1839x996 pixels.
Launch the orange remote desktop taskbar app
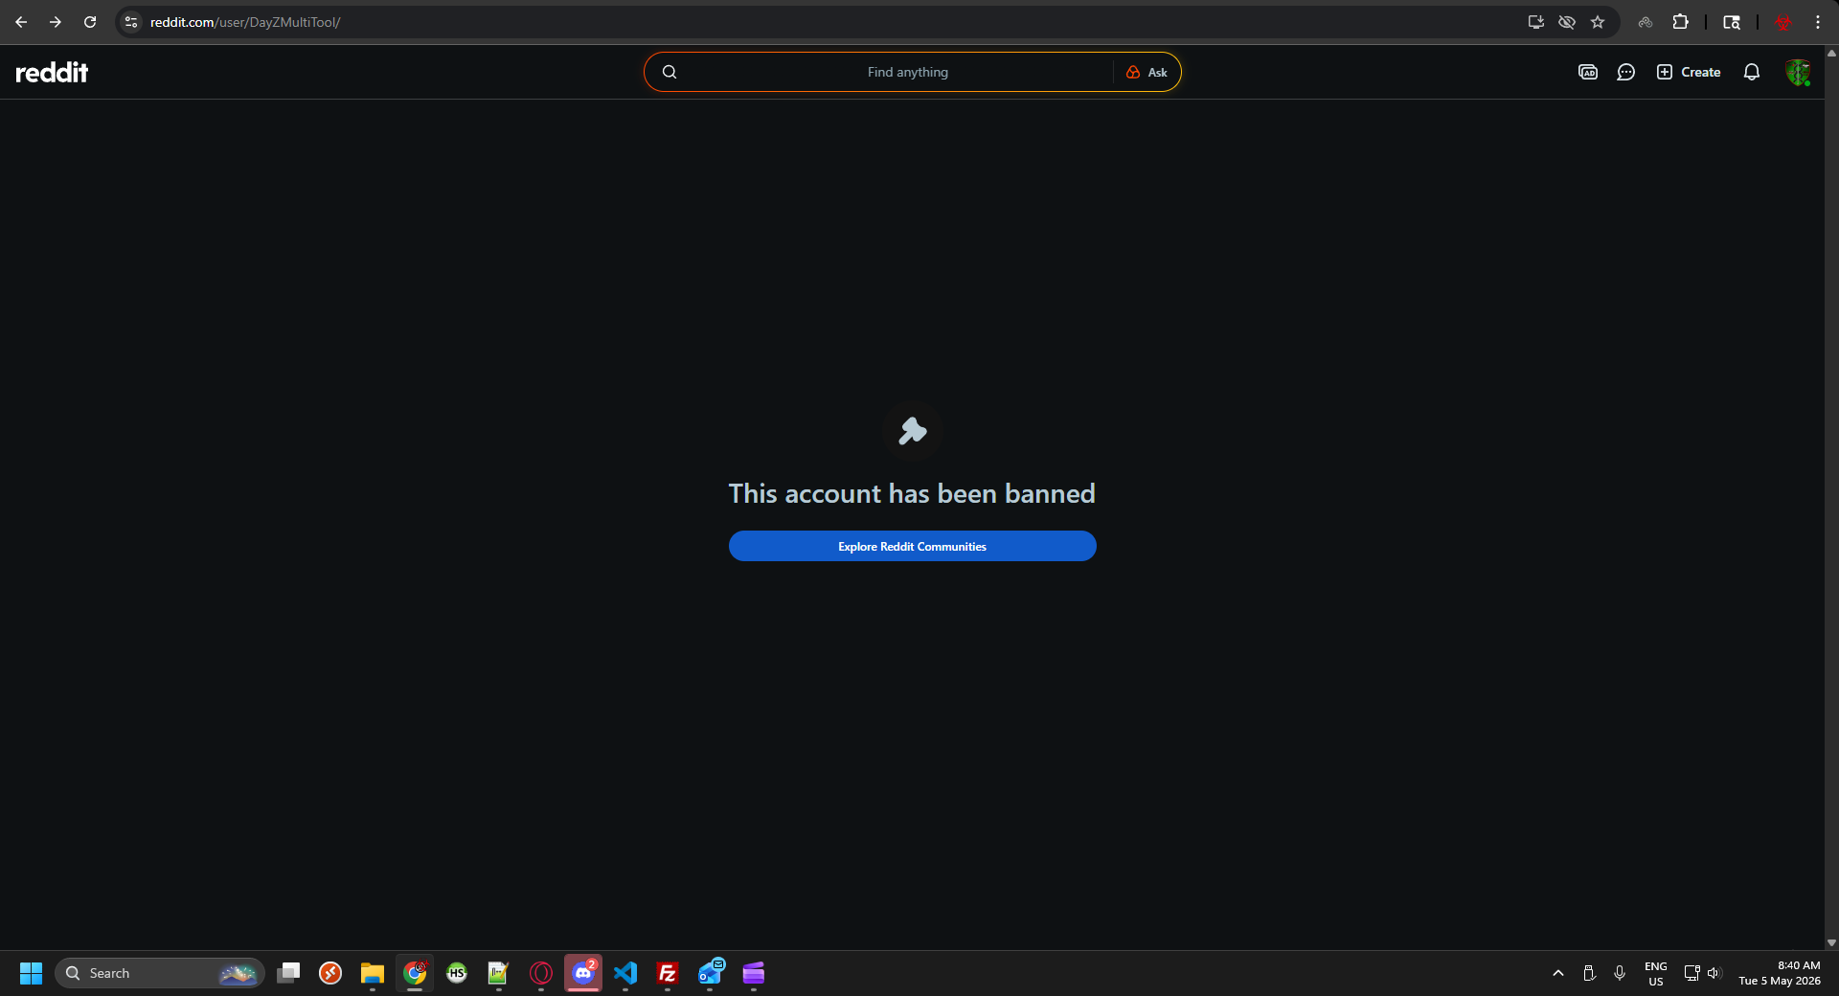330,973
